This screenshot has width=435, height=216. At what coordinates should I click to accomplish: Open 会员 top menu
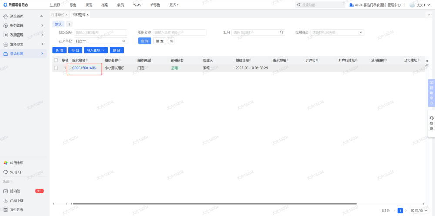click(x=120, y=5)
